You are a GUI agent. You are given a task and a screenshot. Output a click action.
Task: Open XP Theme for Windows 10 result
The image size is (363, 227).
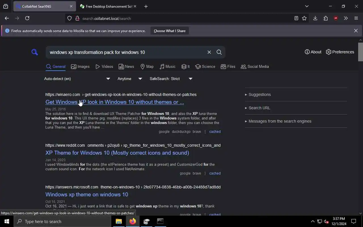coord(117,153)
